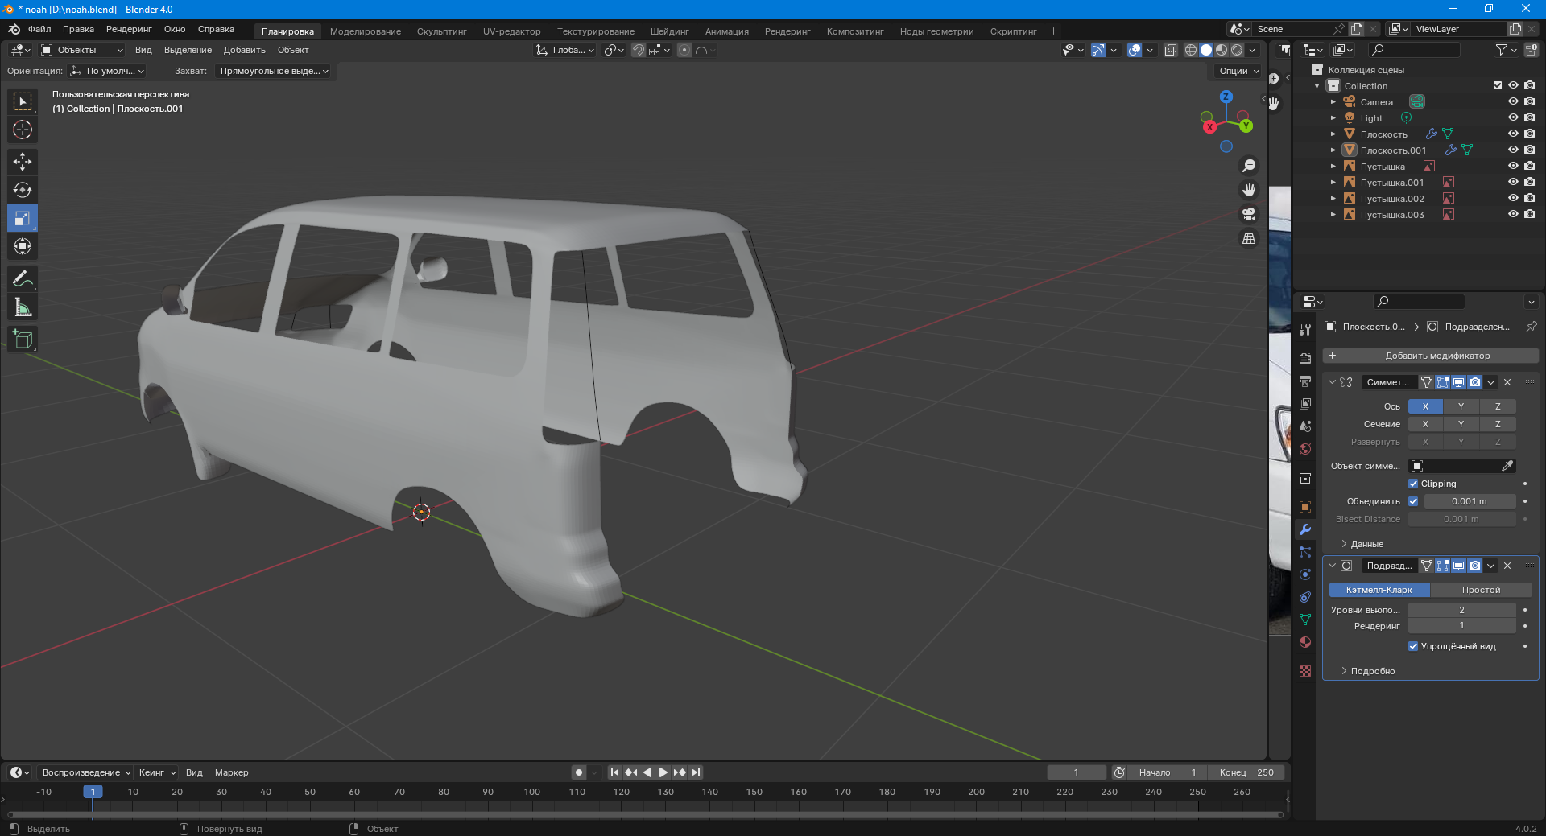
Task: Select the Measure ruler tool
Action: point(23,307)
